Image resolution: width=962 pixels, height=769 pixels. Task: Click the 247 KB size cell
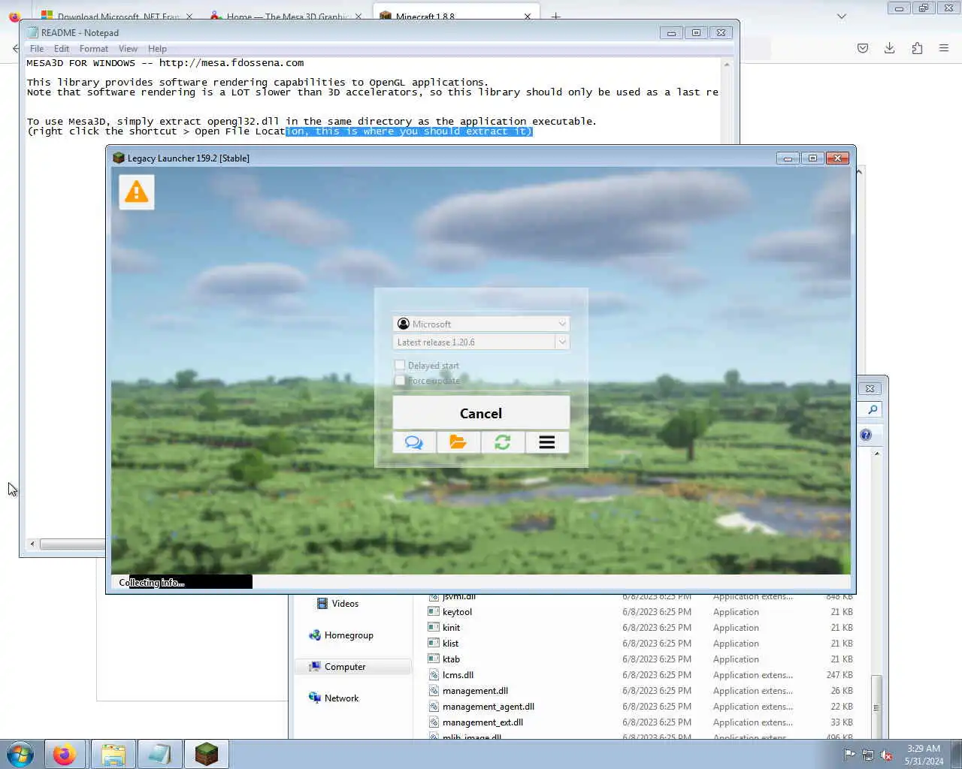tap(839, 674)
